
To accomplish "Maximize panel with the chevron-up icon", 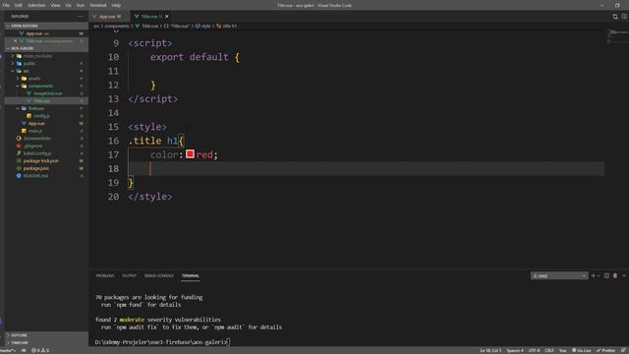I will point(624,275).
